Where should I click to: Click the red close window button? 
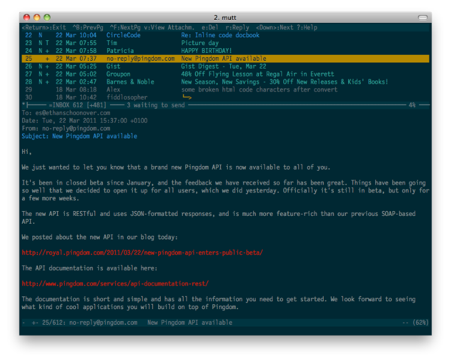26,17
